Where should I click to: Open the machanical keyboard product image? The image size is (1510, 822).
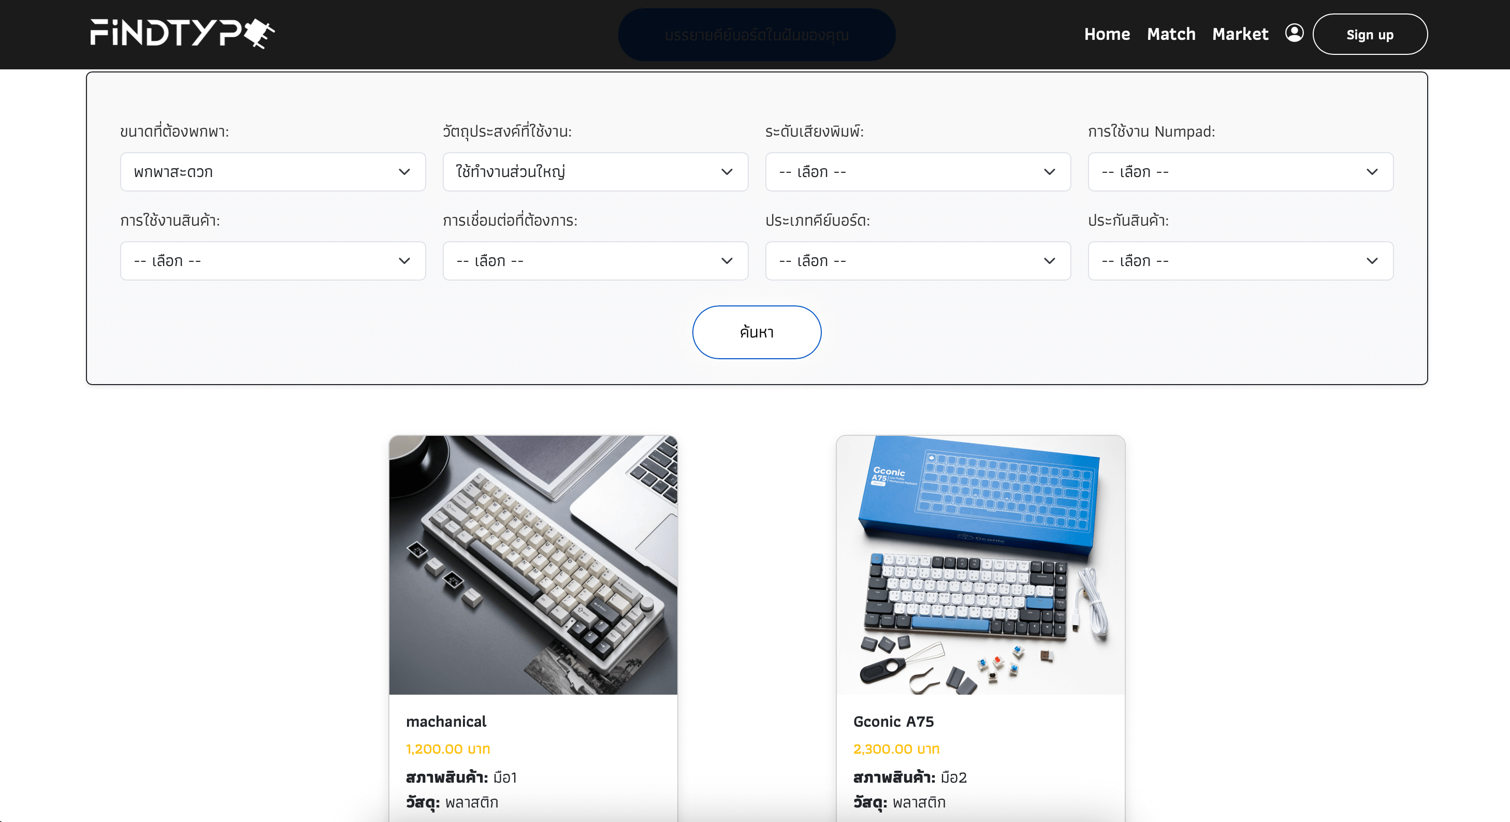(x=533, y=565)
